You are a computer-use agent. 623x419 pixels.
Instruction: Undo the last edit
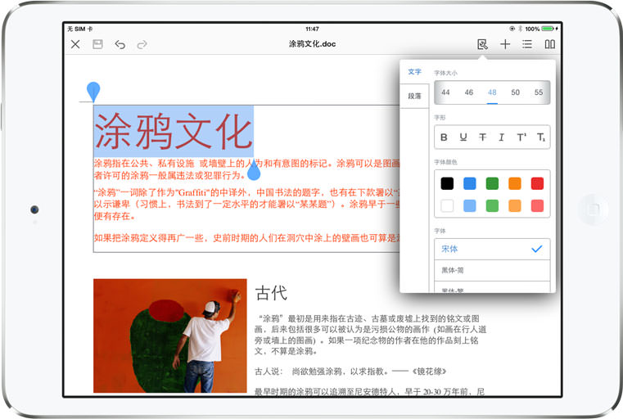coord(120,44)
